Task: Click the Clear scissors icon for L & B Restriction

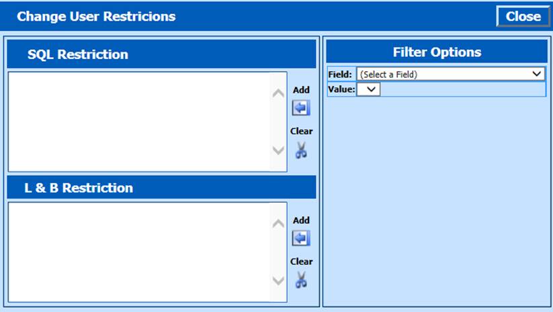Action: (301, 280)
